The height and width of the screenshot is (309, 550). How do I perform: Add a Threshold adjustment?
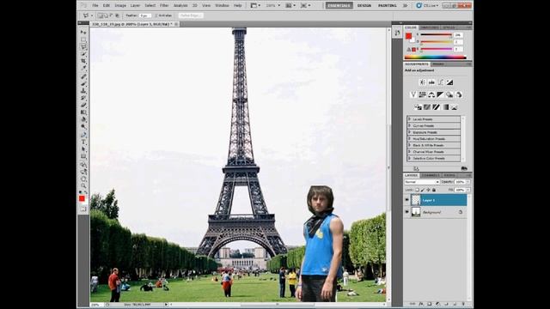[x=436, y=107]
